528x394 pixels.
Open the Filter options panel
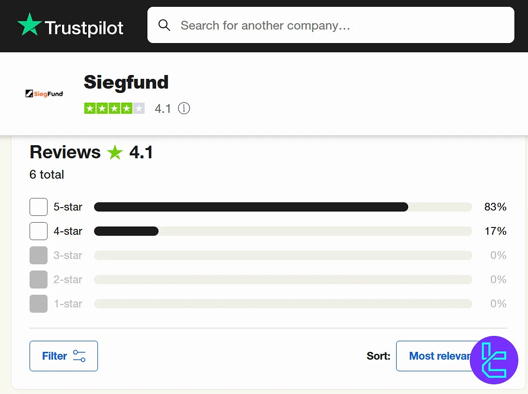click(64, 356)
